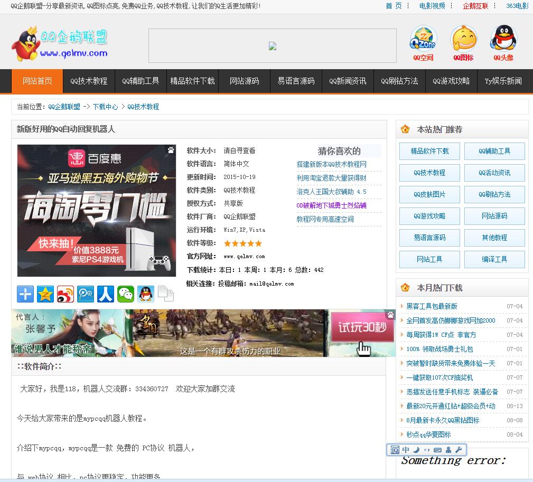Click the paw icon on the game banner
533x482 pixels.
(x=390, y=315)
